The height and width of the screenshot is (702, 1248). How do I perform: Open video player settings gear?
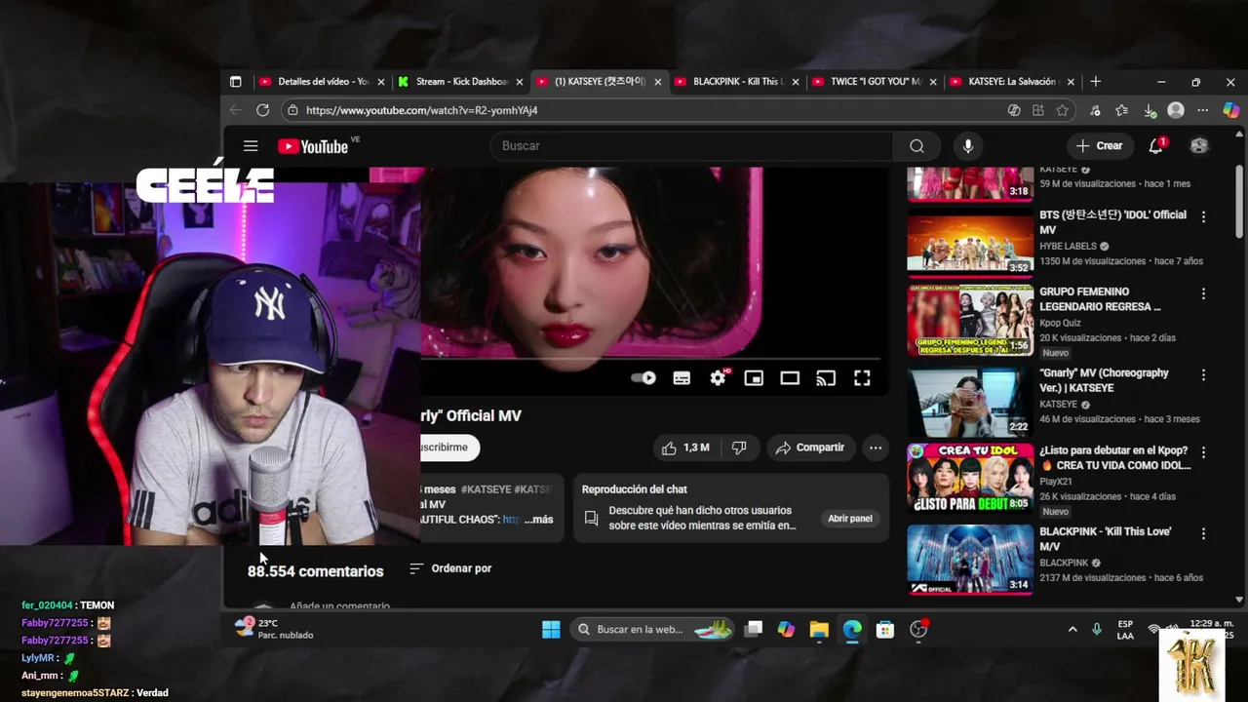[x=719, y=378]
